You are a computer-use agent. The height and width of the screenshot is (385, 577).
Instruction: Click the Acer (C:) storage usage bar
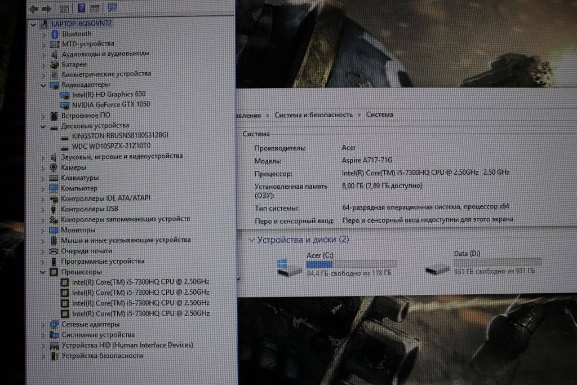351,263
